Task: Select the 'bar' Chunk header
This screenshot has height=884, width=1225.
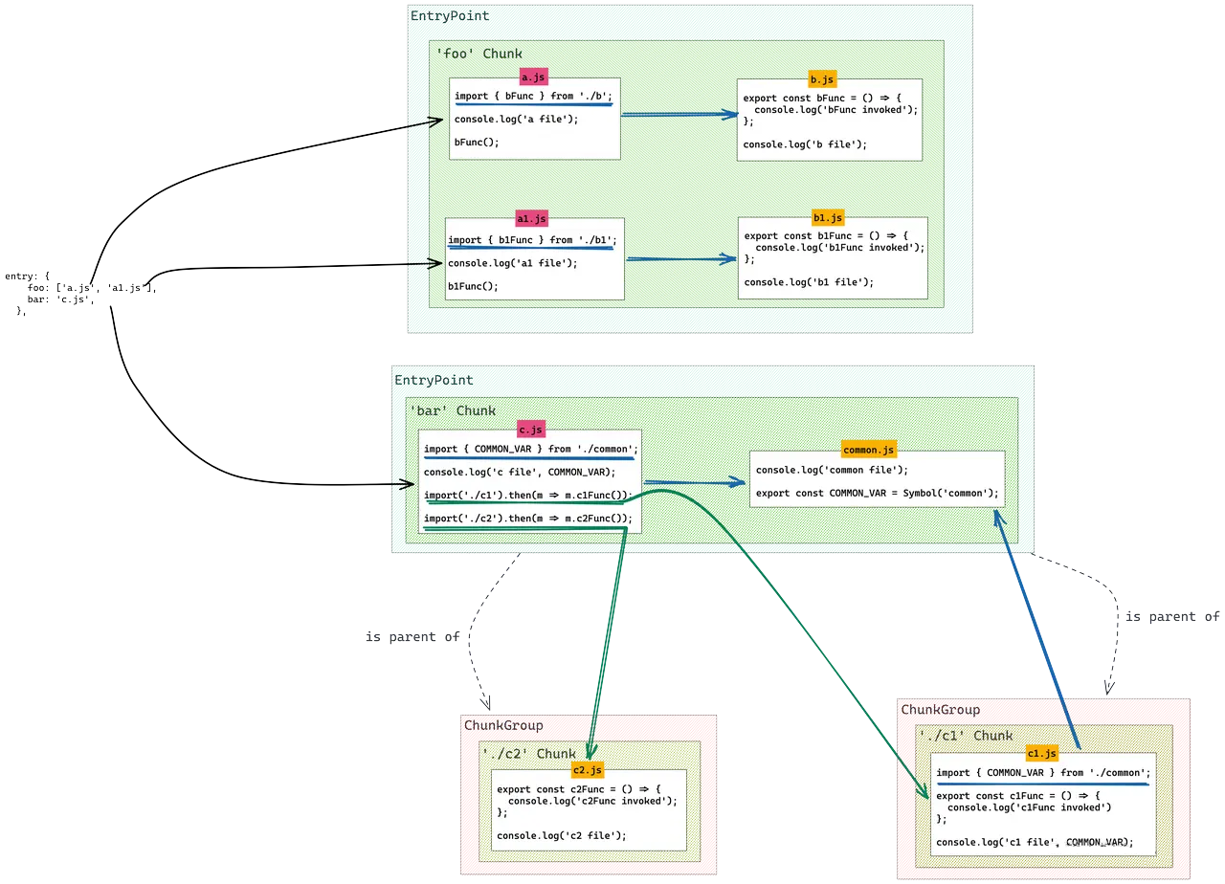Action: (x=450, y=409)
